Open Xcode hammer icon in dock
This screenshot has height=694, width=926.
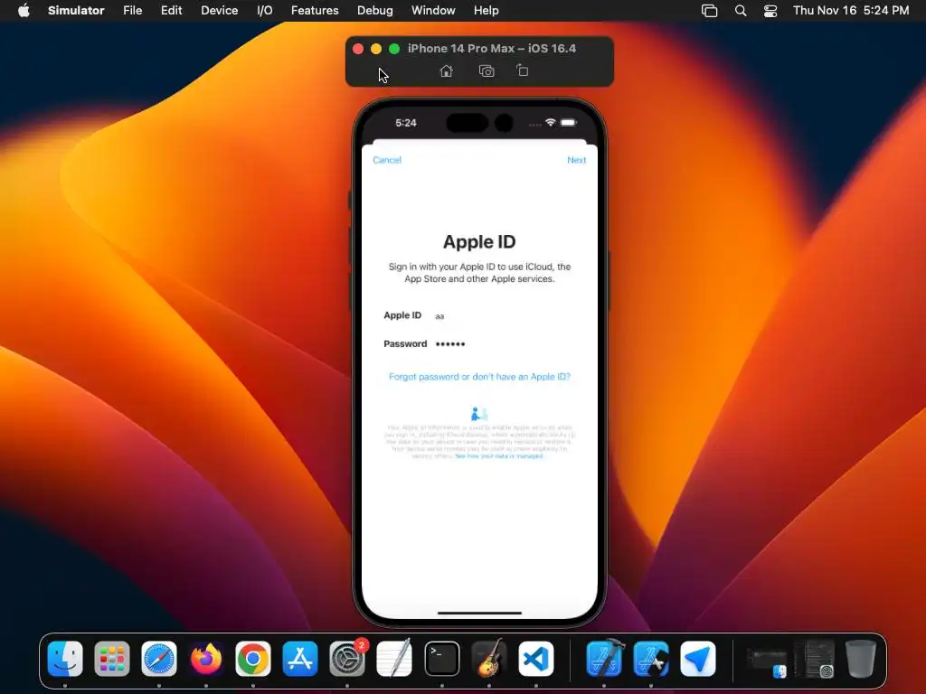[x=604, y=659]
